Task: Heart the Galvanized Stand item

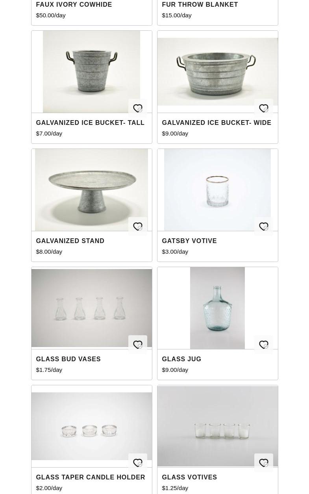Action: [138, 227]
